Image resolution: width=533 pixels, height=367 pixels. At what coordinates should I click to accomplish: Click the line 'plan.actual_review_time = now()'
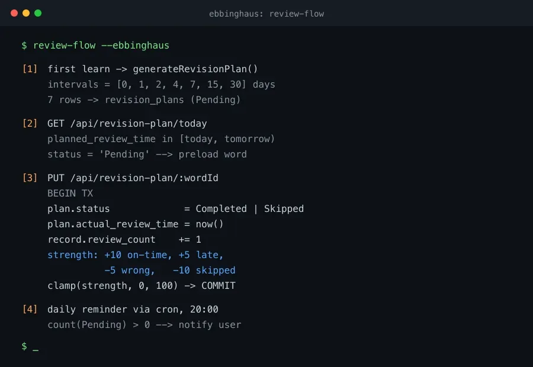(x=135, y=224)
